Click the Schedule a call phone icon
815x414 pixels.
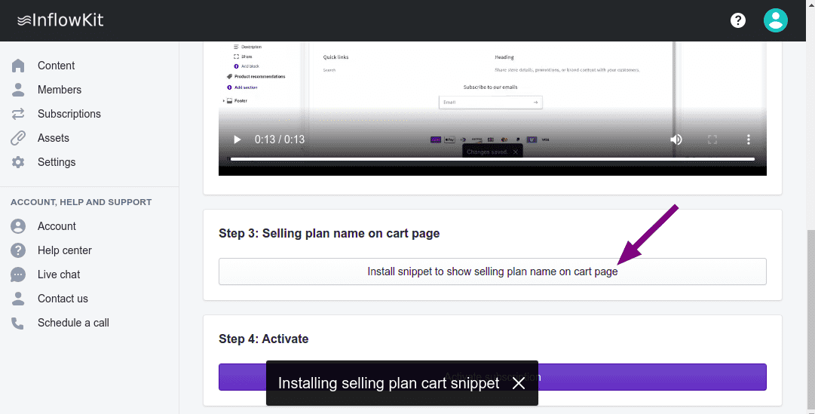tap(19, 323)
